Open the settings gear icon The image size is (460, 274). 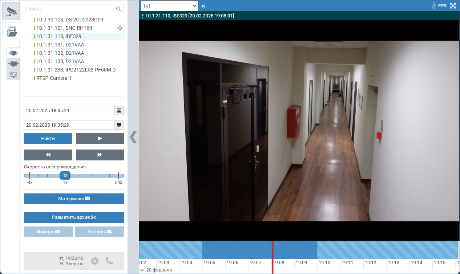pos(95,261)
